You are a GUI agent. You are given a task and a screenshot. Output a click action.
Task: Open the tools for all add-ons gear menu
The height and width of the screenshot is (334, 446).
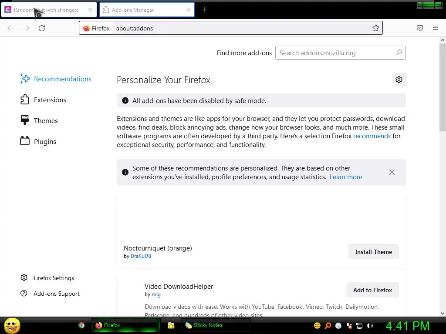coord(399,80)
